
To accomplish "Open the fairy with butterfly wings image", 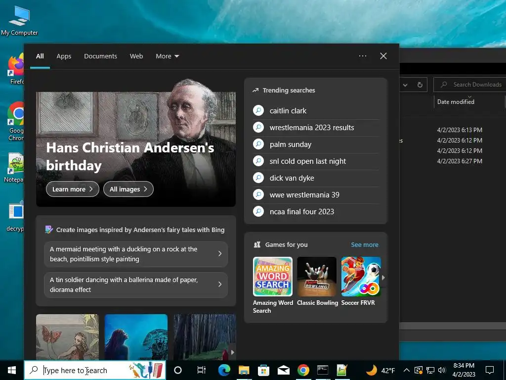I will [67, 337].
